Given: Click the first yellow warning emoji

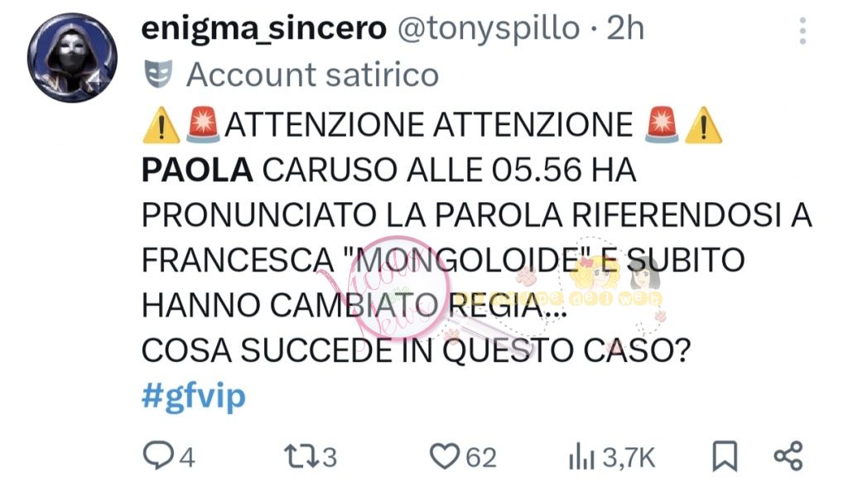Looking at the screenshot, I should click(x=161, y=126).
